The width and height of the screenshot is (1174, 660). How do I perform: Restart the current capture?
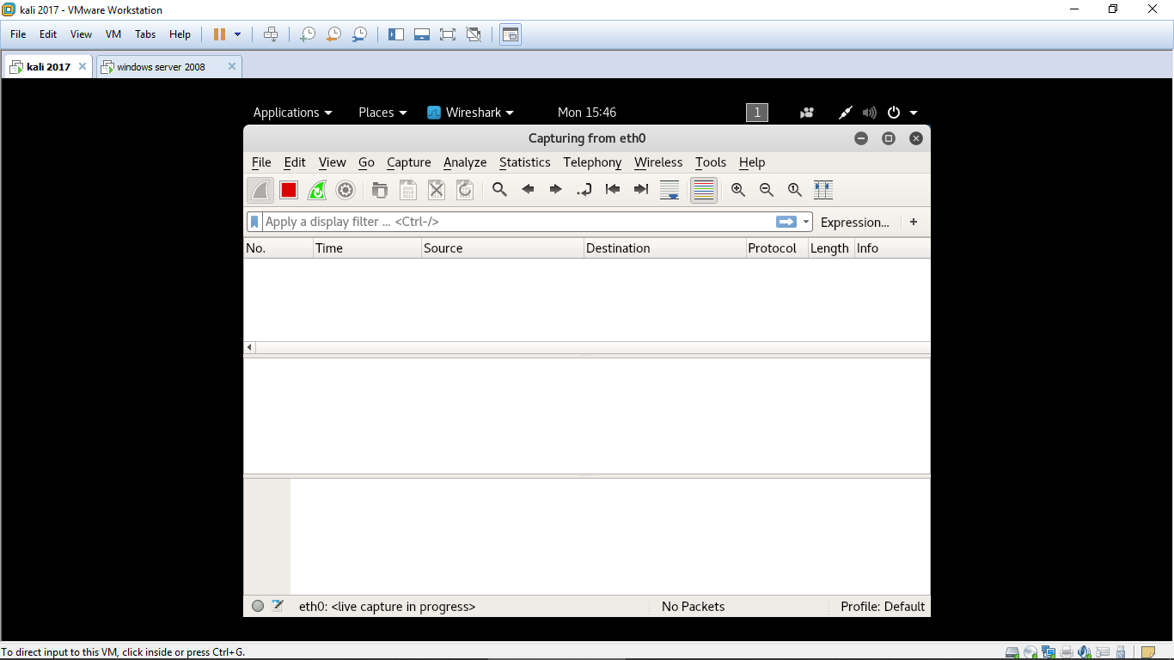pyautogui.click(x=317, y=190)
